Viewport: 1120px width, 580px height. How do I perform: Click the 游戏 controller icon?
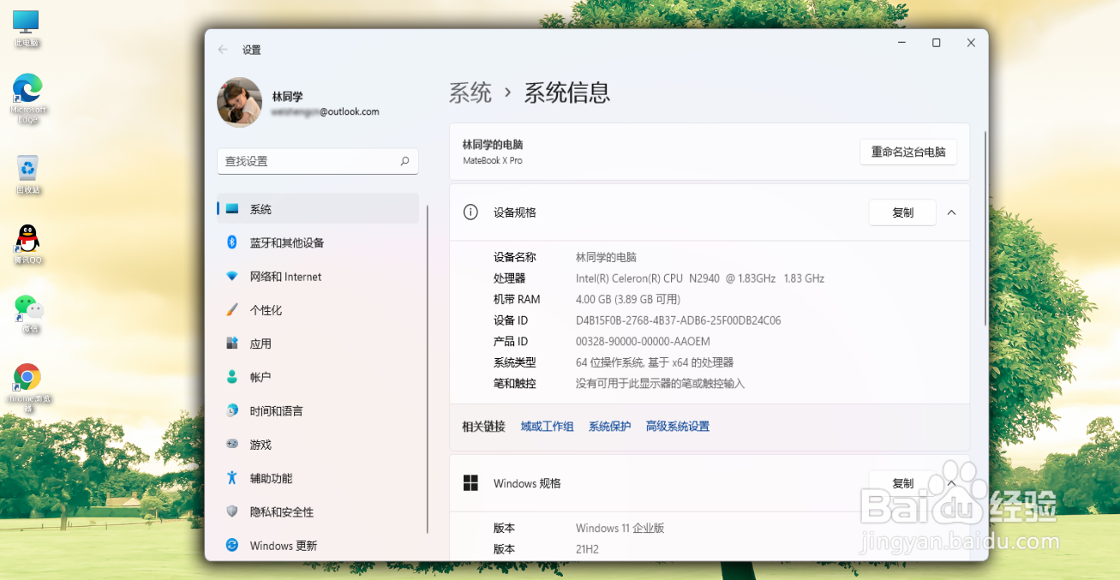[x=232, y=444]
